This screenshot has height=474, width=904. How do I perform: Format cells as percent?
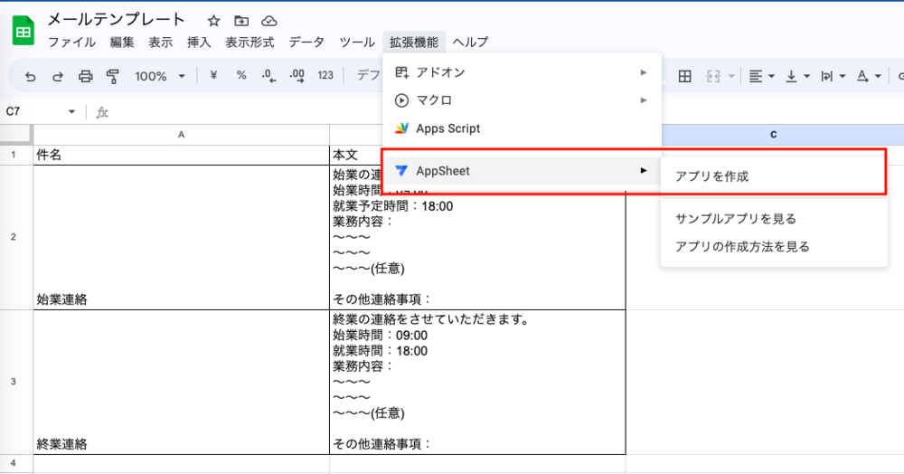point(241,75)
